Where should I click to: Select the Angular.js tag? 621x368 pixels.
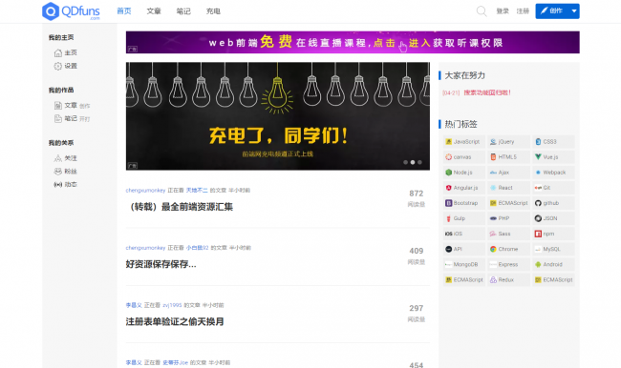pyautogui.click(x=464, y=188)
